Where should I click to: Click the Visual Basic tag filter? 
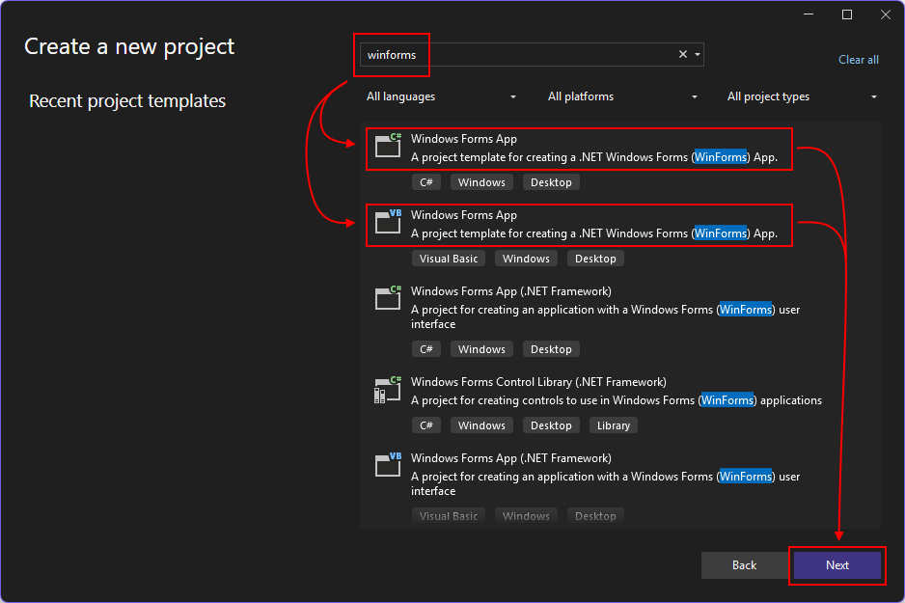coord(448,258)
